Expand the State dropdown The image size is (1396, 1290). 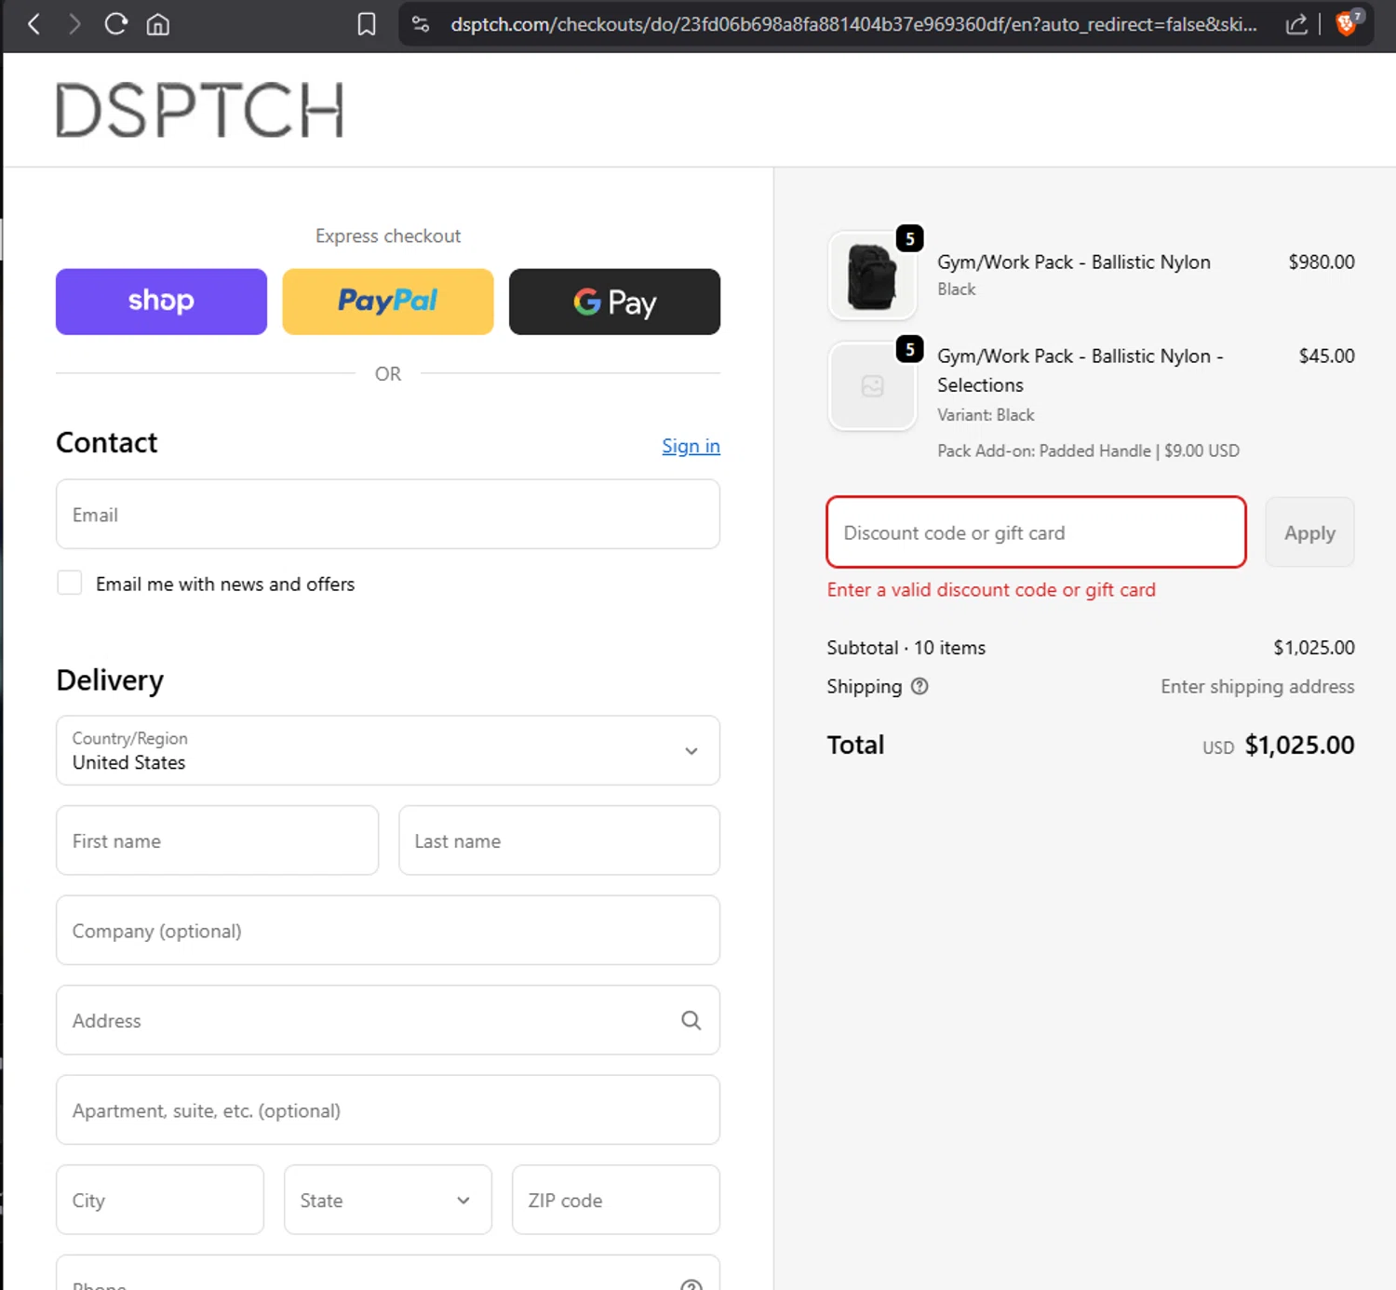tap(388, 1200)
